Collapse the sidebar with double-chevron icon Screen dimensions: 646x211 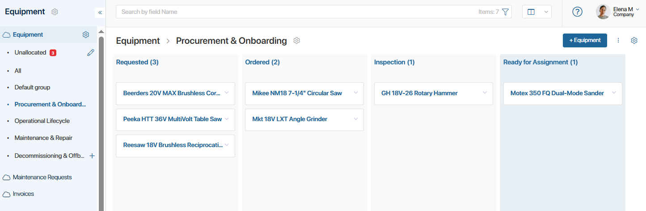click(100, 13)
